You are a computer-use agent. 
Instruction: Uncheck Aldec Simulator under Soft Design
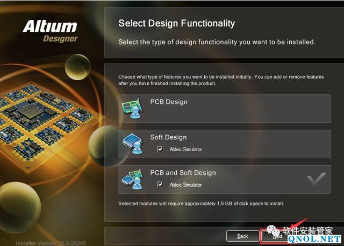tap(160, 149)
